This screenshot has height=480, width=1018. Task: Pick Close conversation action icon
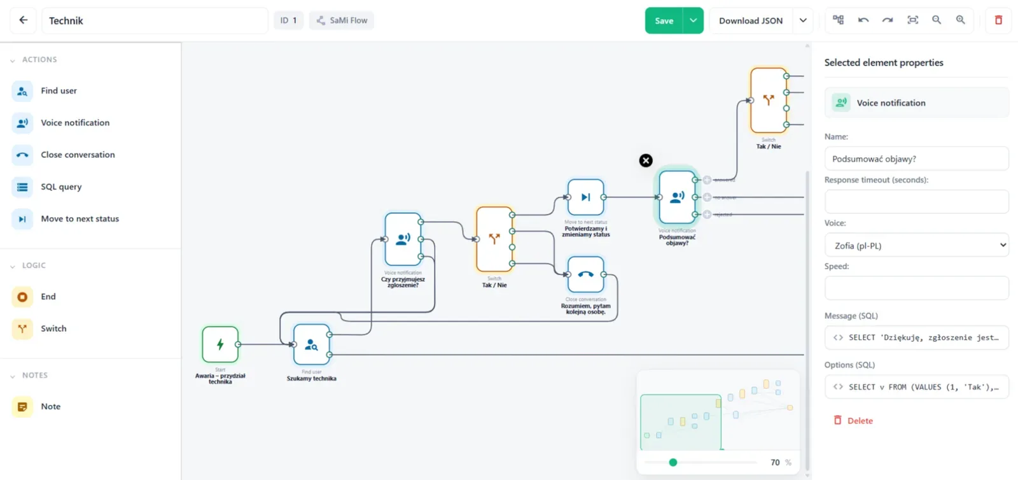point(22,155)
